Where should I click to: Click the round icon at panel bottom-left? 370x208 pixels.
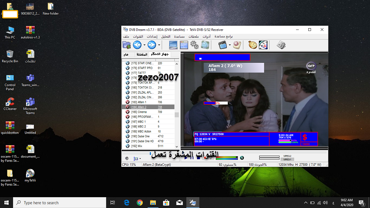(127, 159)
